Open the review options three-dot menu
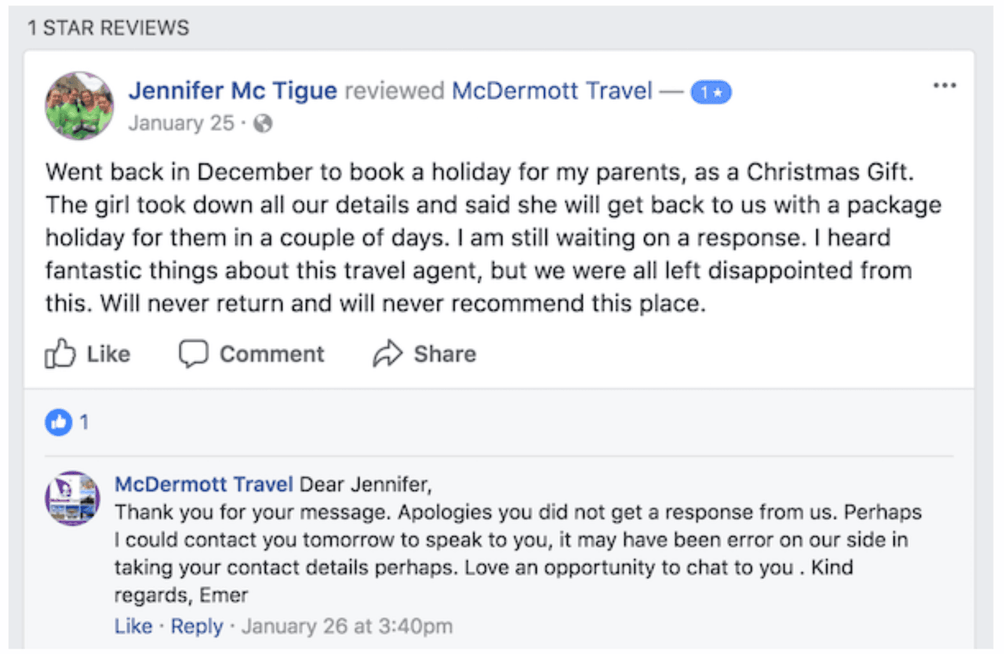Image resolution: width=1004 pixels, height=654 pixels. coord(944,86)
